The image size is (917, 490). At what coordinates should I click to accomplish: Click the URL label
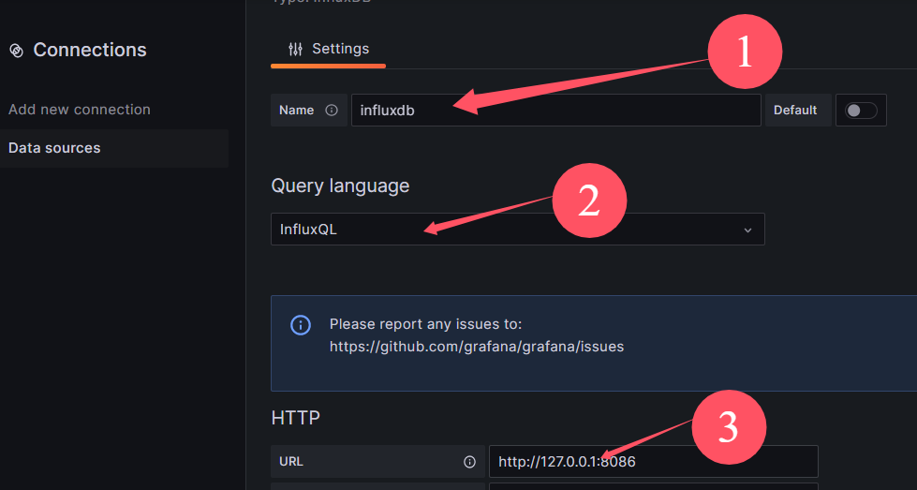coord(291,461)
